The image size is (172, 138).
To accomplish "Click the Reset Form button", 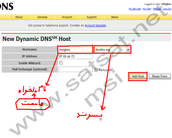I will coord(160,76).
